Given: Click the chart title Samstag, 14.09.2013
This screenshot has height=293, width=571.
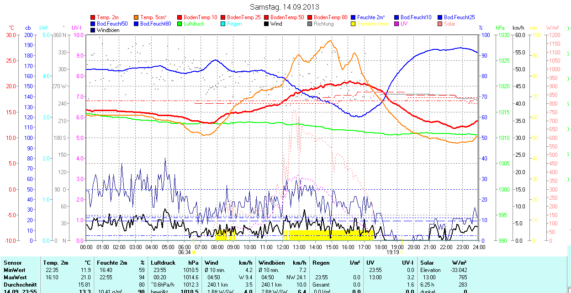Looking at the screenshot, I should (285, 7).
